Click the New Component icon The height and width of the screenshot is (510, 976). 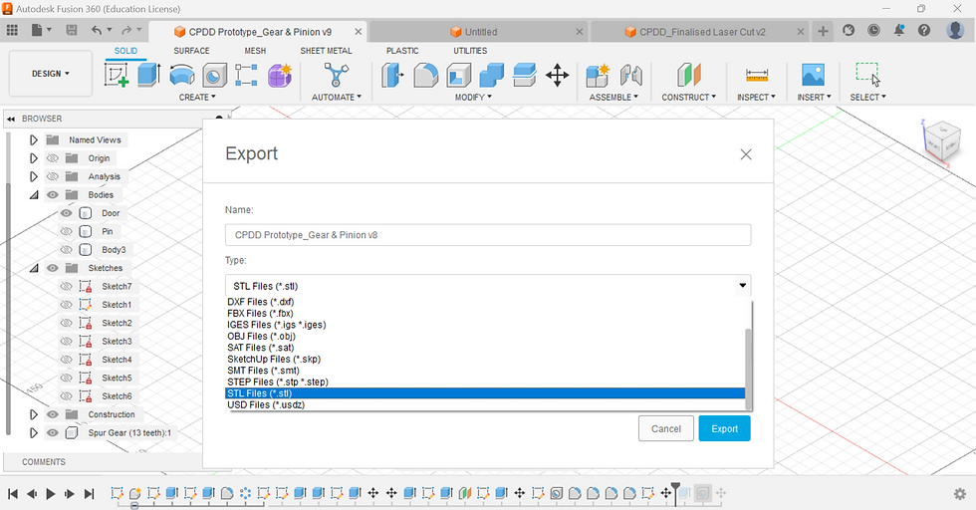pyautogui.click(x=599, y=76)
